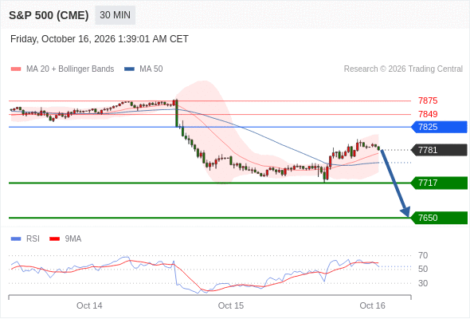Toggle the MA 50 legend entry

coord(143,69)
